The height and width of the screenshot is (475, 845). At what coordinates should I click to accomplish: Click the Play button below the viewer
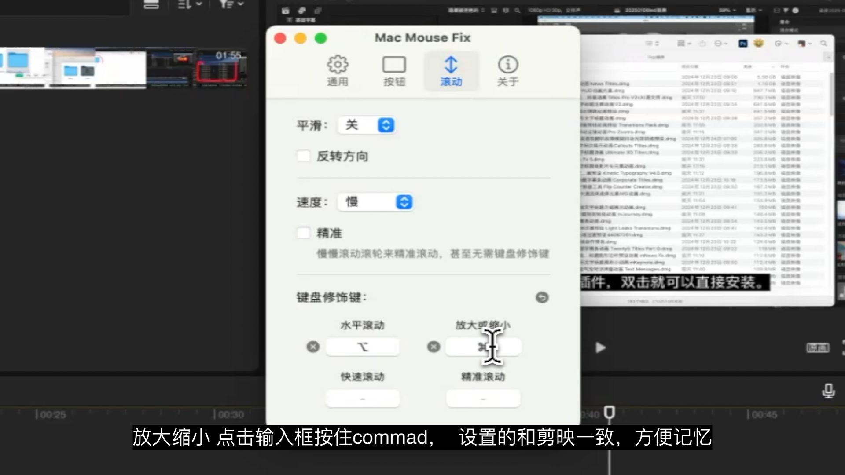point(600,348)
